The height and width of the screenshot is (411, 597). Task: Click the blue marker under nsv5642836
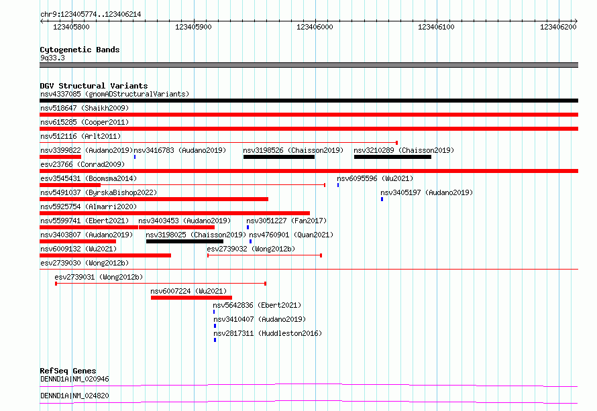pyautogui.click(x=214, y=312)
